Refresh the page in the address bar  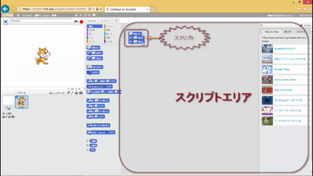(x=101, y=9)
